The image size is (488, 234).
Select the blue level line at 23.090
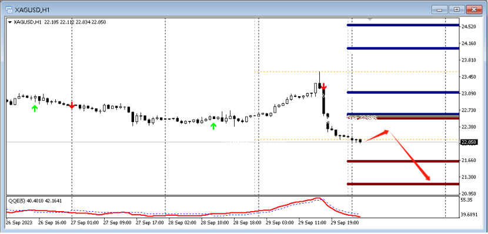pyautogui.click(x=403, y=93)
